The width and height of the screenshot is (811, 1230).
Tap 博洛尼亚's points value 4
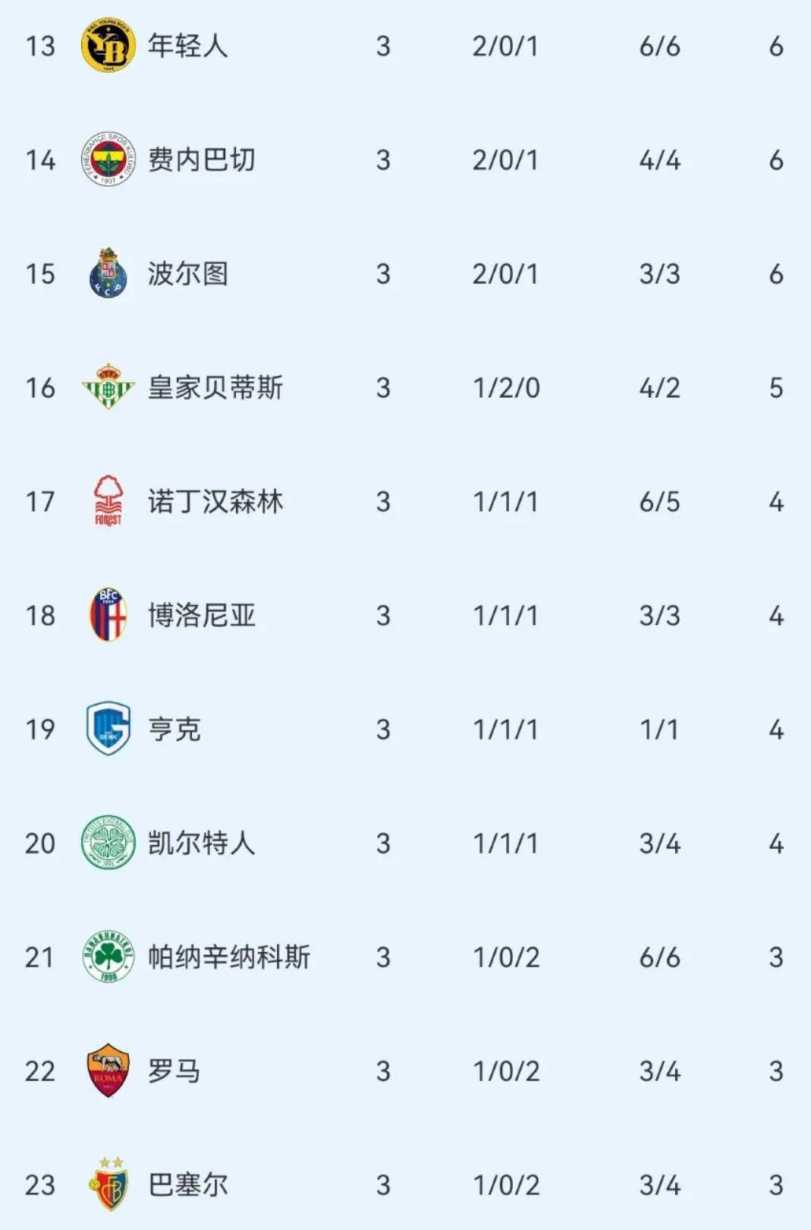point(775,615)
